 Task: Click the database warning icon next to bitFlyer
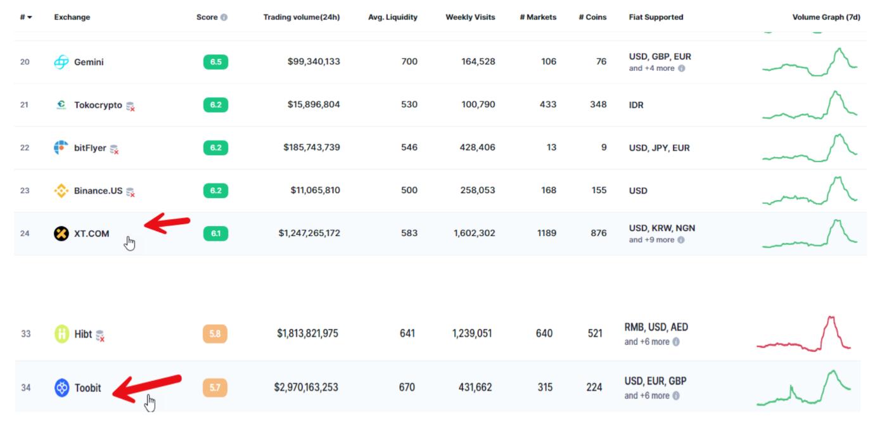tap(115, 149)
